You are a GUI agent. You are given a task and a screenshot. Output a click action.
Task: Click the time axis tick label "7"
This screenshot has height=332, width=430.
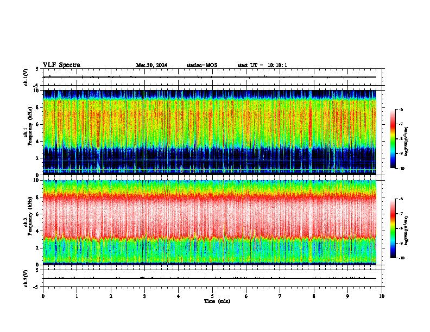click(280, 296)
